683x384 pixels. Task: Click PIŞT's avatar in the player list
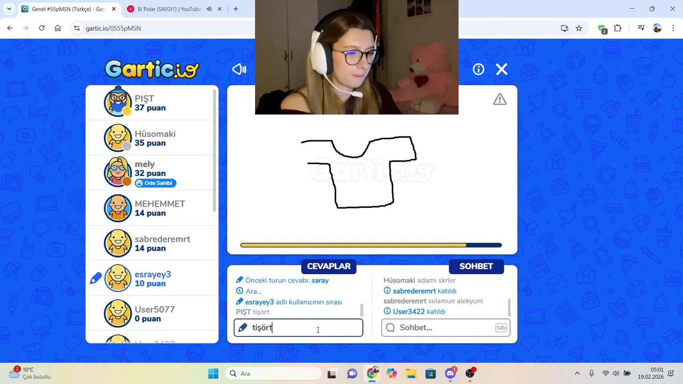click(117, 102)
